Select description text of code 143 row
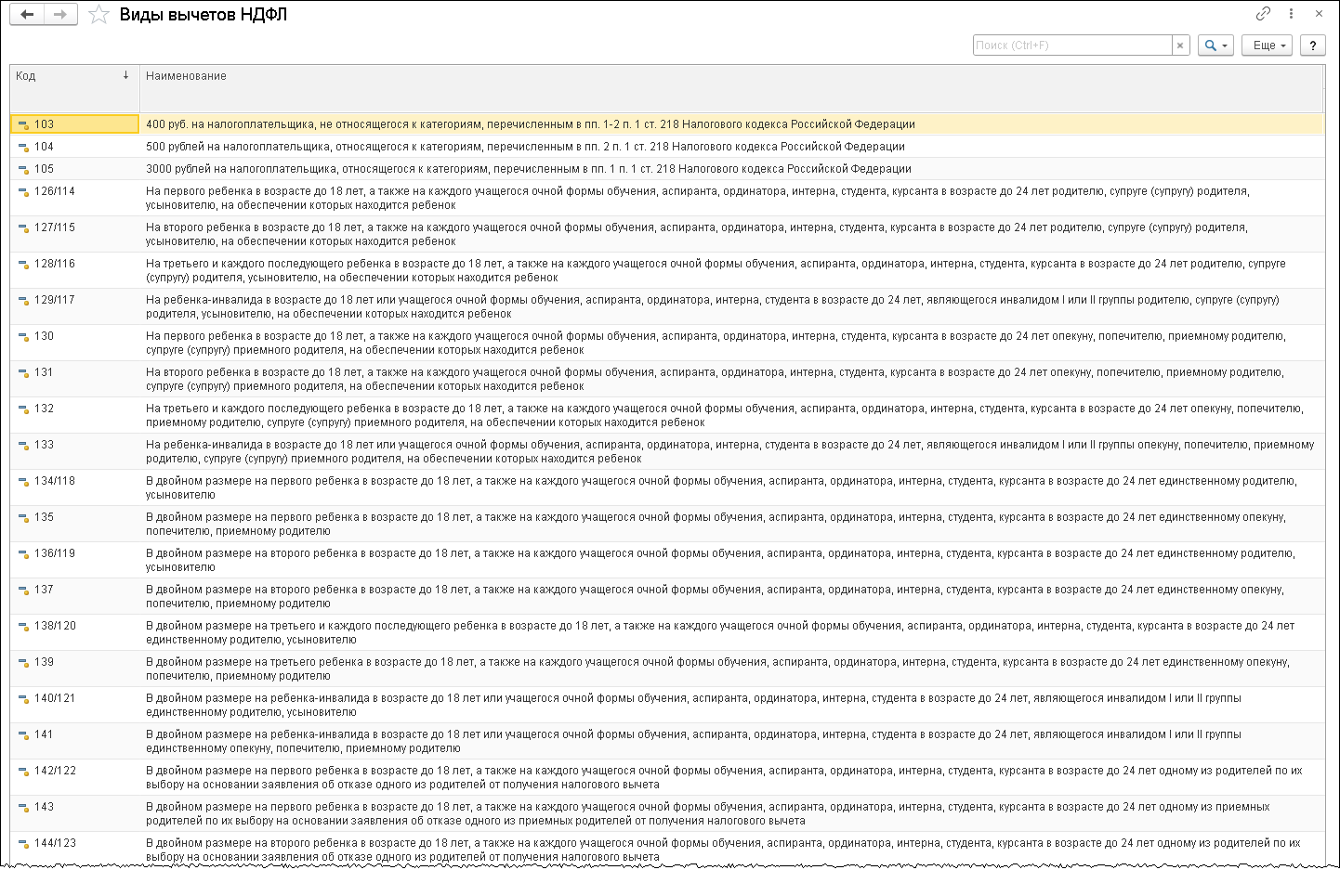Viewport: 1340px width, 870px height. pyautogui.click(x=708, y=813)
